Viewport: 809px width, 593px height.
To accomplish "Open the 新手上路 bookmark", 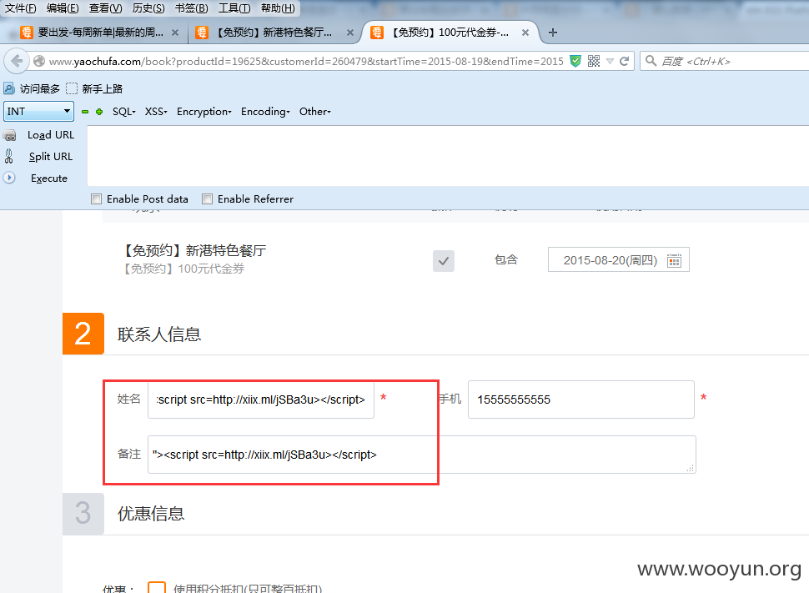I will tap(95, 88).
